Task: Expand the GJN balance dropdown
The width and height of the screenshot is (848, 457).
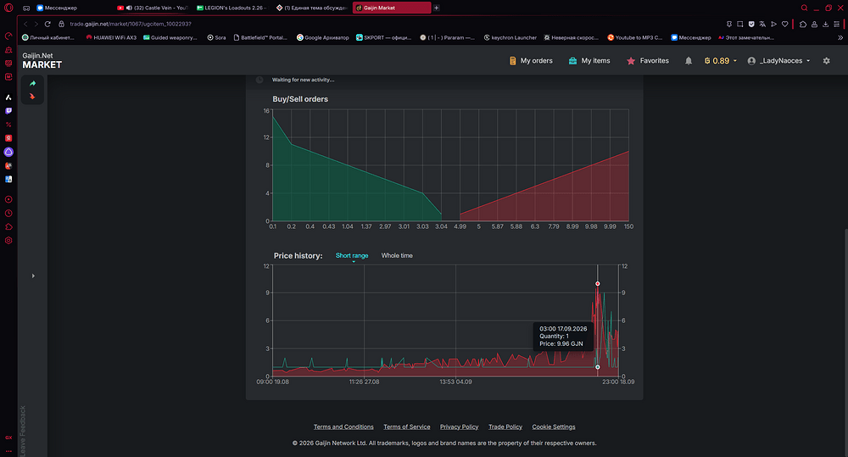Action: coord(720,60)
